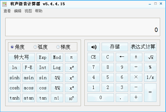This screenshot has height=112, width=166.
Task: Click the Log button
Action: click(57, 68)
